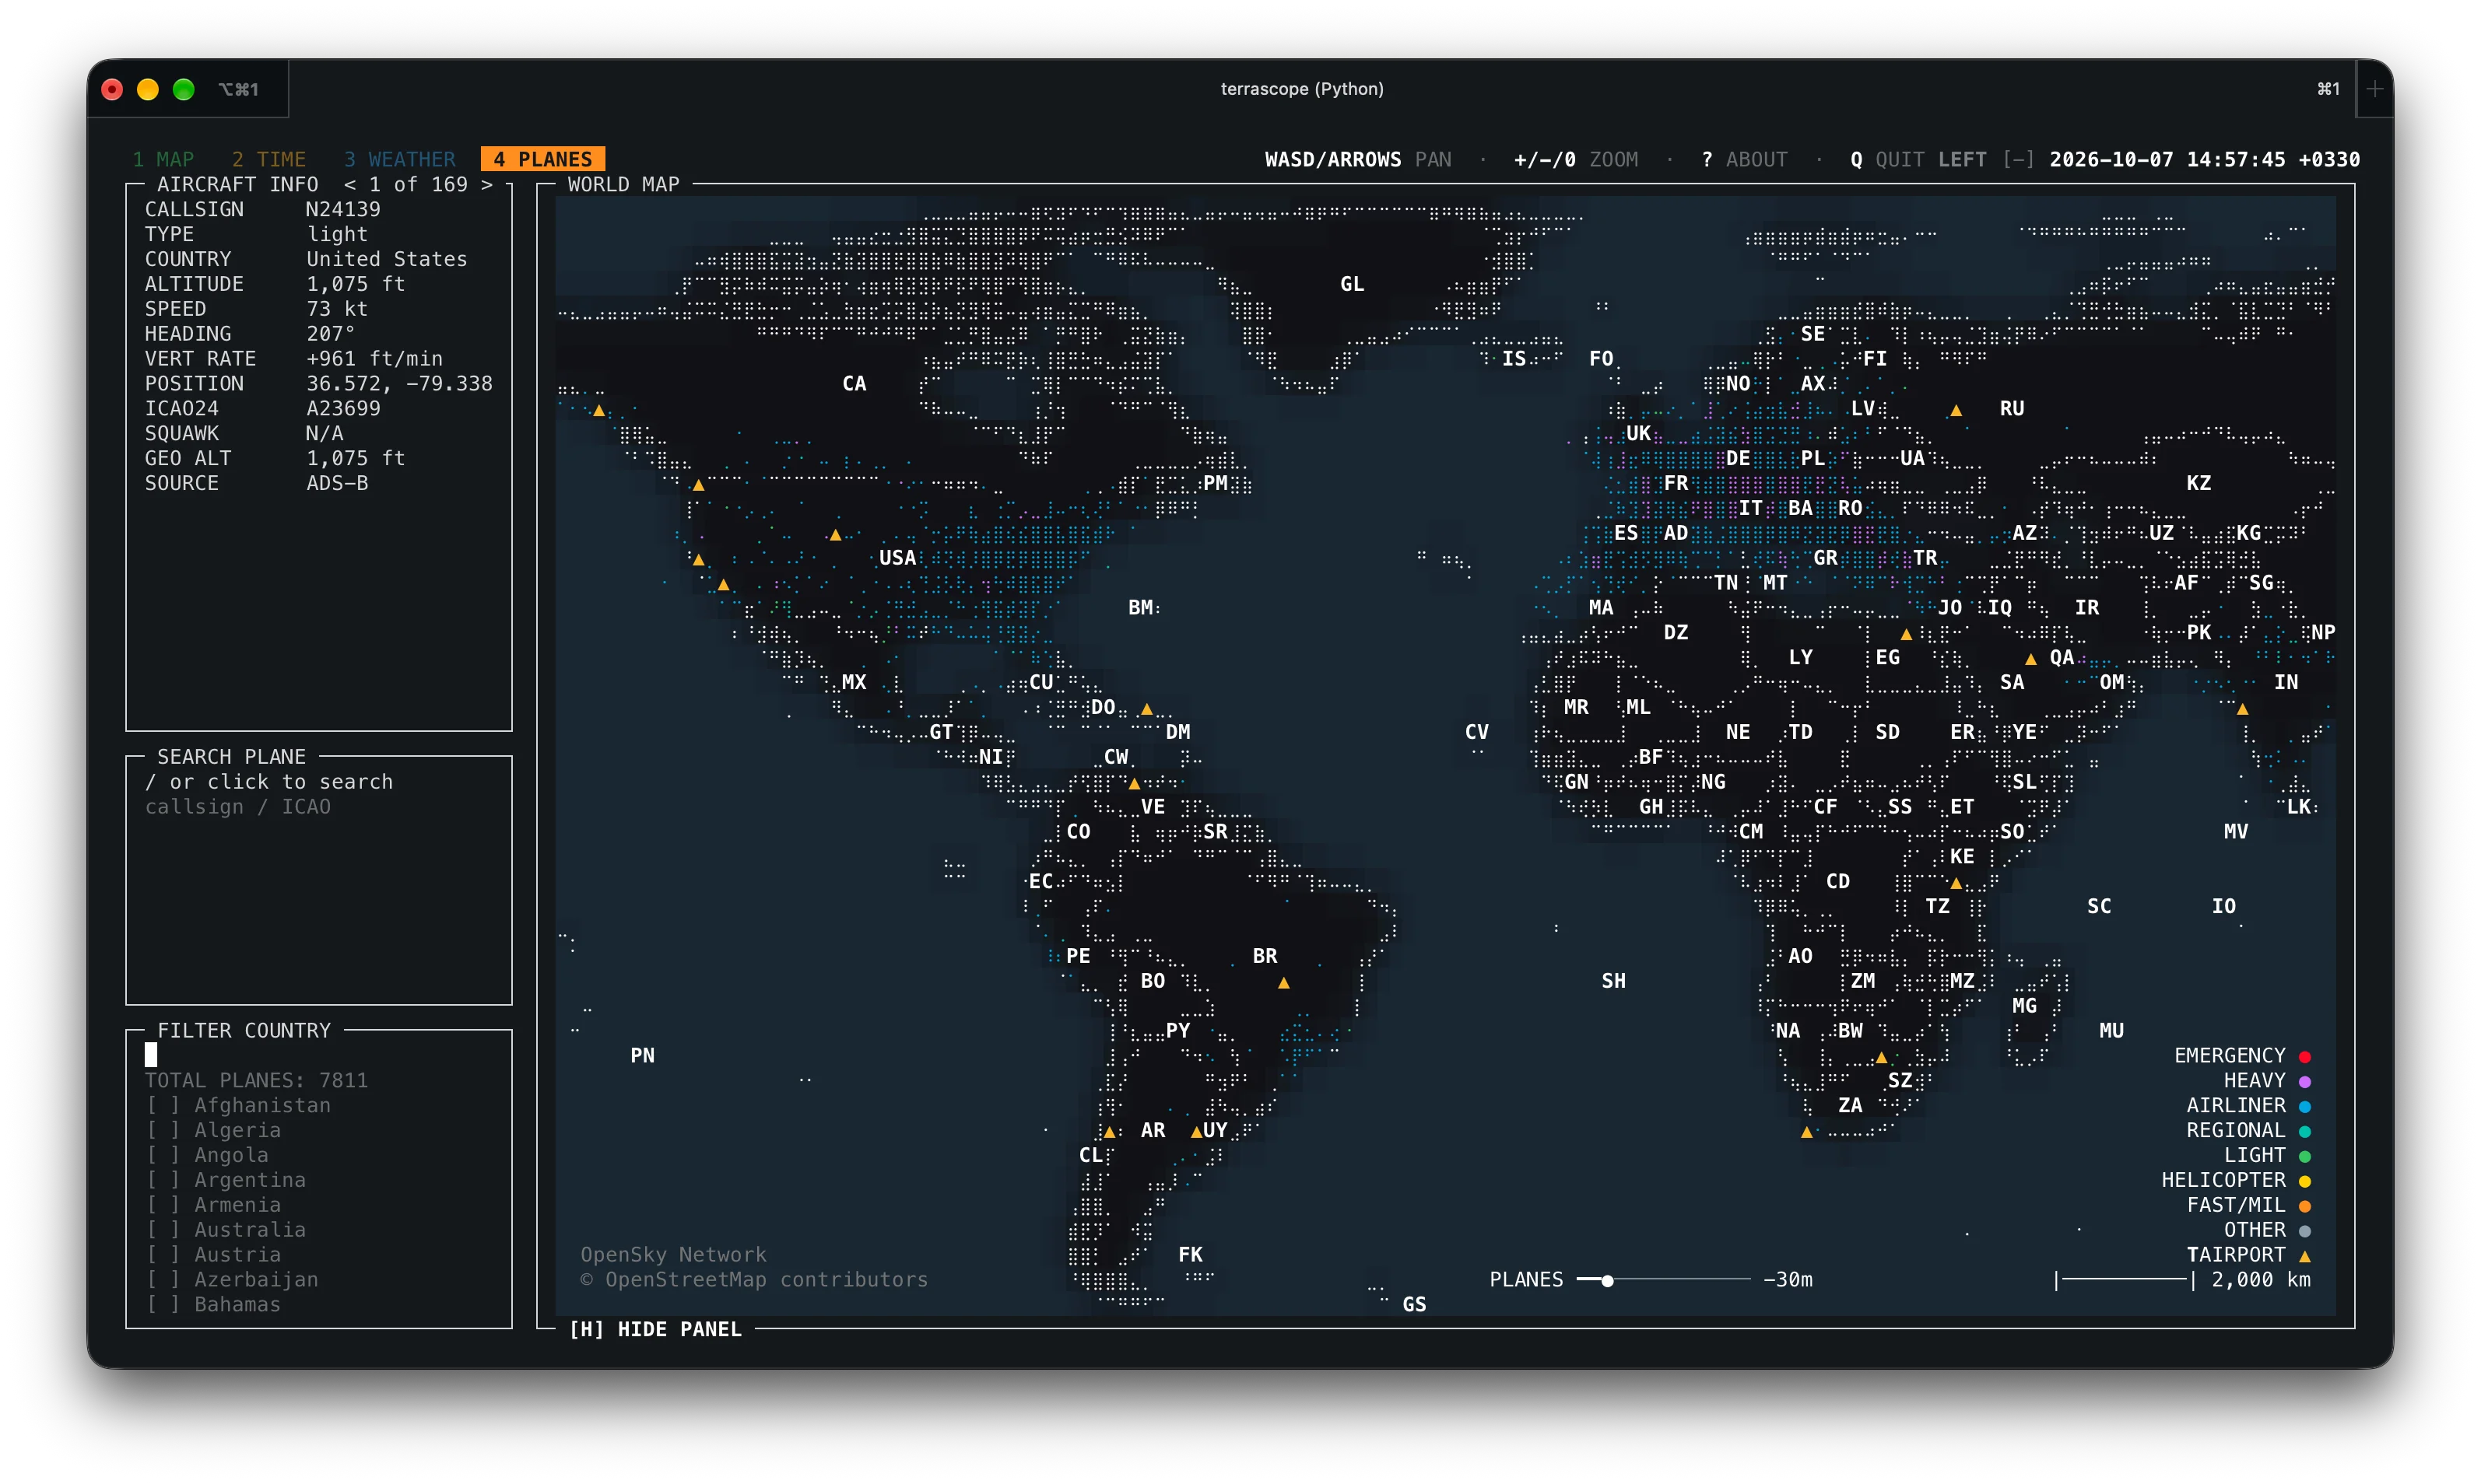The image size is (2481, 1484).
Task: Click the USA country label on map
Action: [897, 558]
